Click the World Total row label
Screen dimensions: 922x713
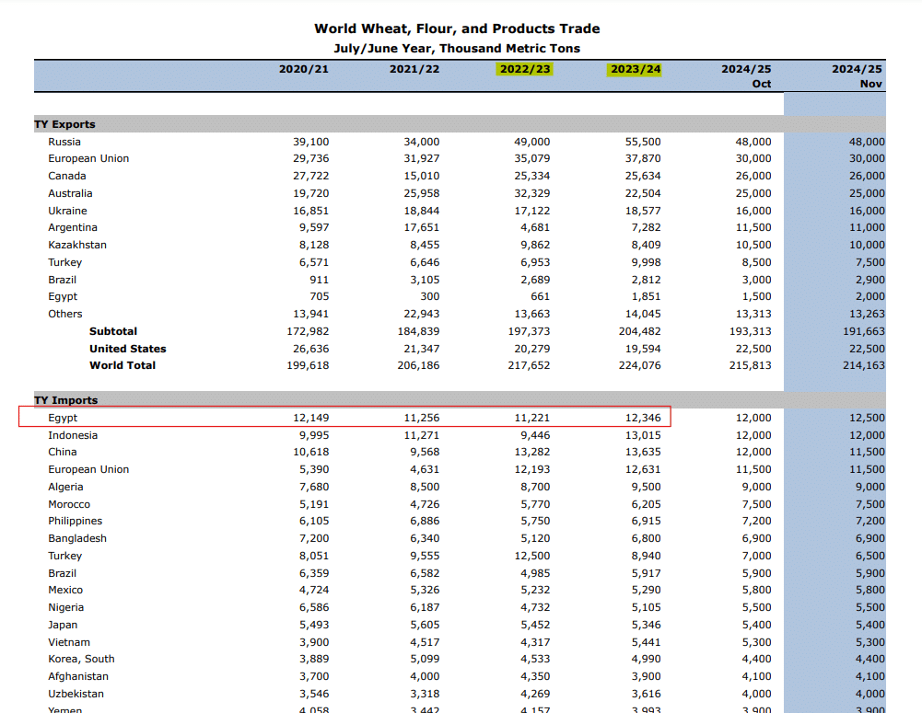[x=123, y=365]
